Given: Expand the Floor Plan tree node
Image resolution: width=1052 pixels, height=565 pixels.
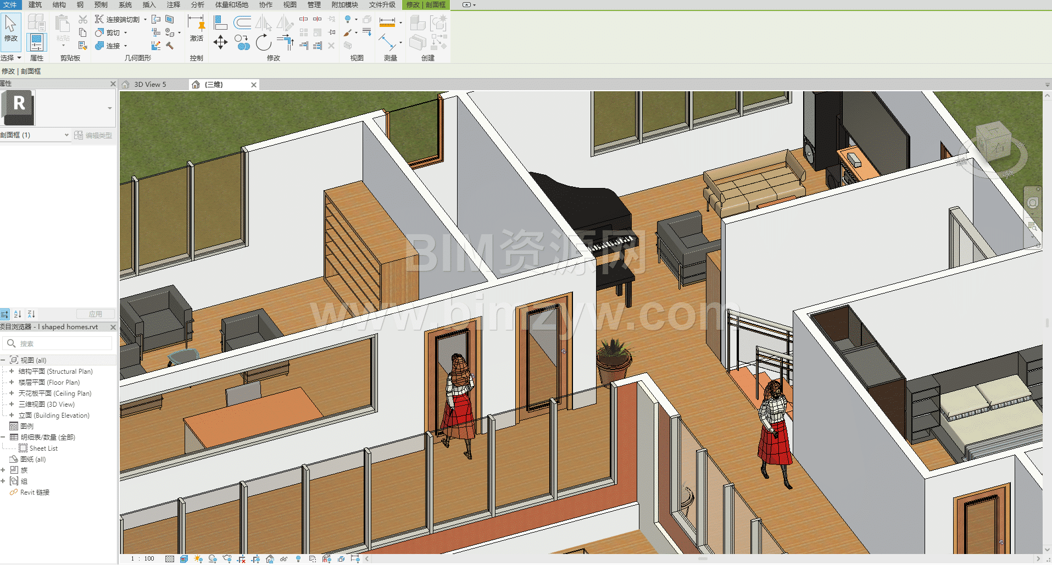Looking at the screenshot, I should (x=12, y=383).
